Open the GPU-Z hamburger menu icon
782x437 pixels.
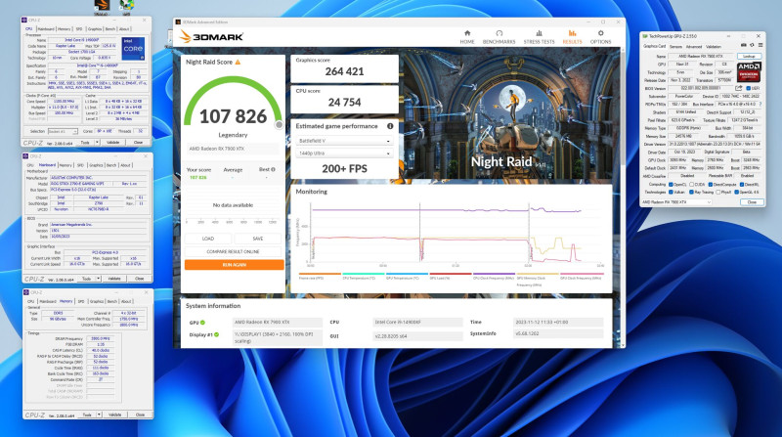coord(759,45)
